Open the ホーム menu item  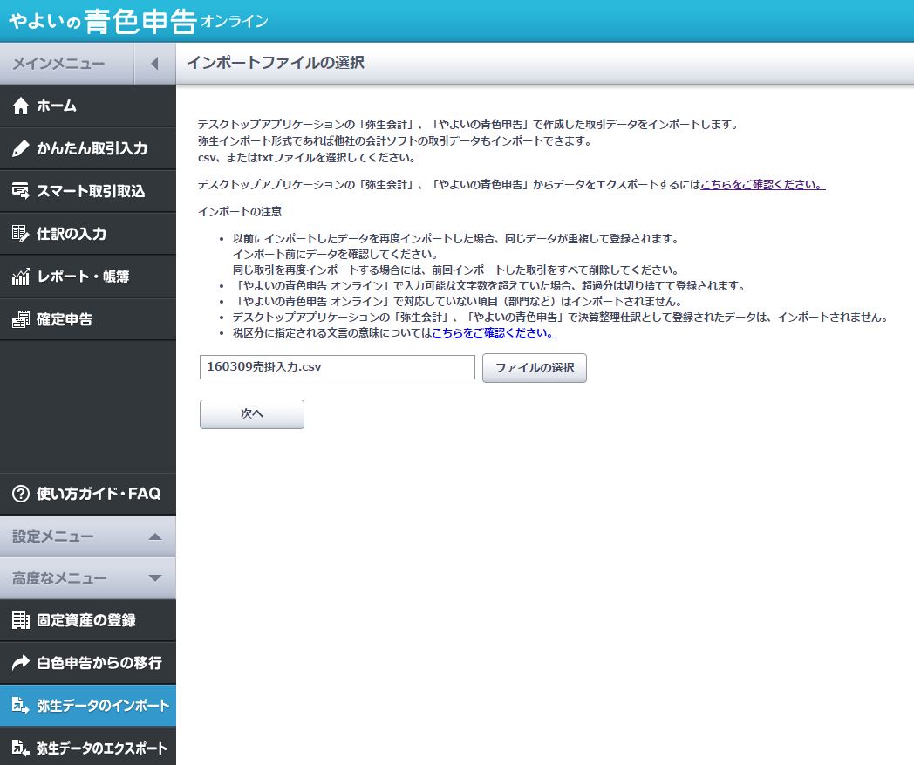tap(87, 106)
